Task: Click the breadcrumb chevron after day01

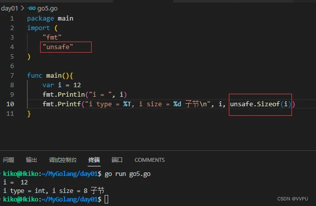Action: (23, 9)
